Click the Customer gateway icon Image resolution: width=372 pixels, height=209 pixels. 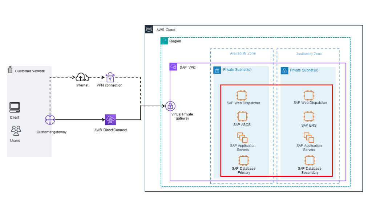(50, 120)
